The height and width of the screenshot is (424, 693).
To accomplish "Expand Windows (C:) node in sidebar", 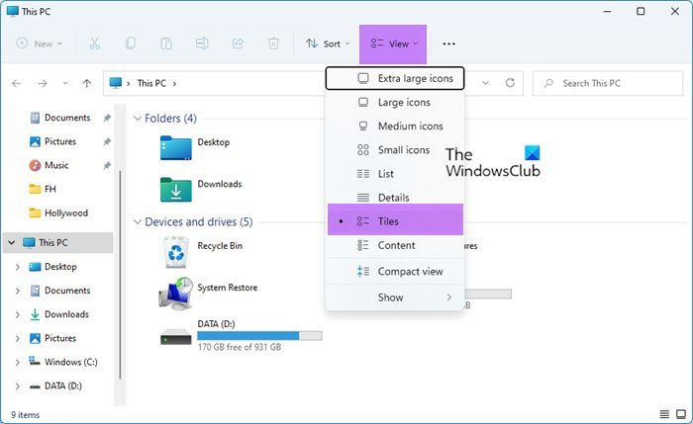I will click(x=17, y=363).
